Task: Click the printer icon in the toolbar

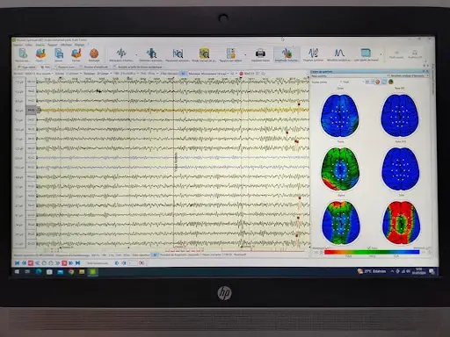Action: click(x=260, y=54)
